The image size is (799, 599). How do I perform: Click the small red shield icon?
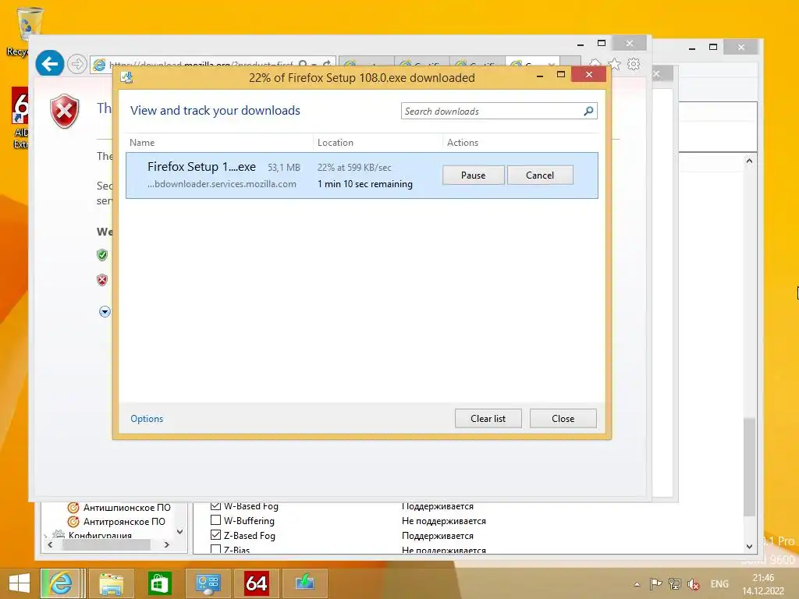(102, 280)
